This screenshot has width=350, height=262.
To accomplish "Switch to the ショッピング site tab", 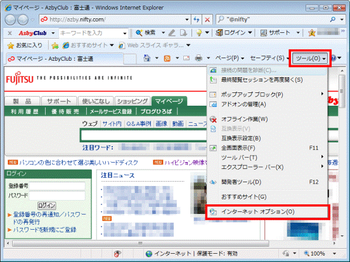I will coord(133,101).
